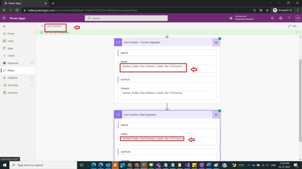Click Edit to modify the flow
Screen dimensions: 302x169
coord(292,26)
